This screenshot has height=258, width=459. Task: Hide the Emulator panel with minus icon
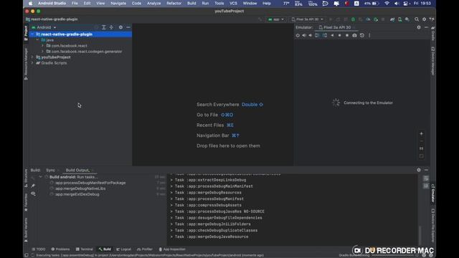point(426,27)
